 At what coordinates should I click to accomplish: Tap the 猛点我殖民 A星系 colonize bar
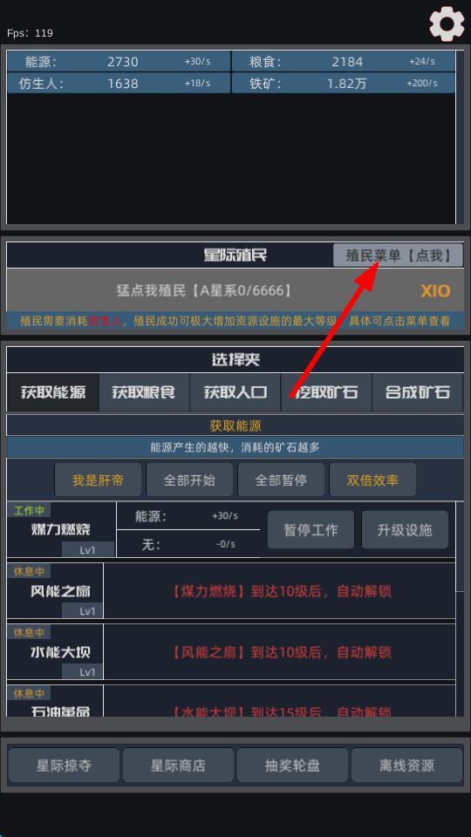pos(235,290)
